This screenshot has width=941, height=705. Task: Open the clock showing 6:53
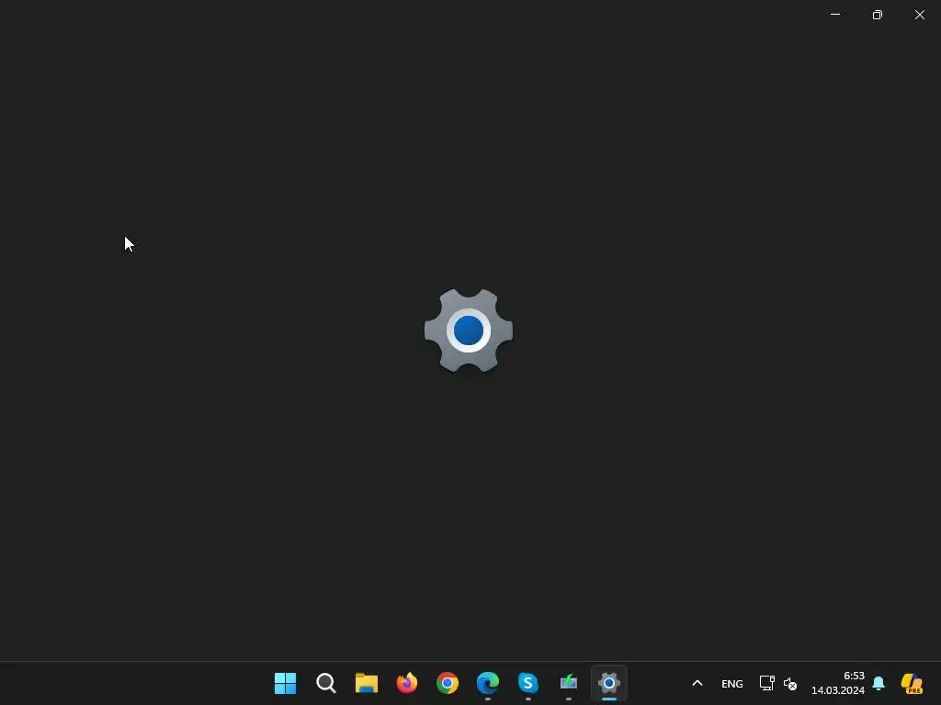838,683
